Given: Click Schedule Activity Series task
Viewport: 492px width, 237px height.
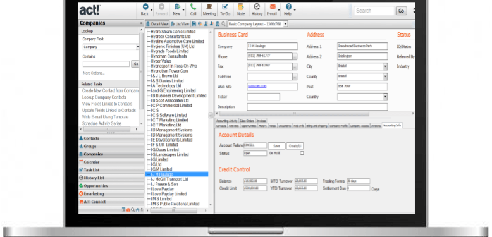Looking at the screenshot, I should click(x=102, y=123).
